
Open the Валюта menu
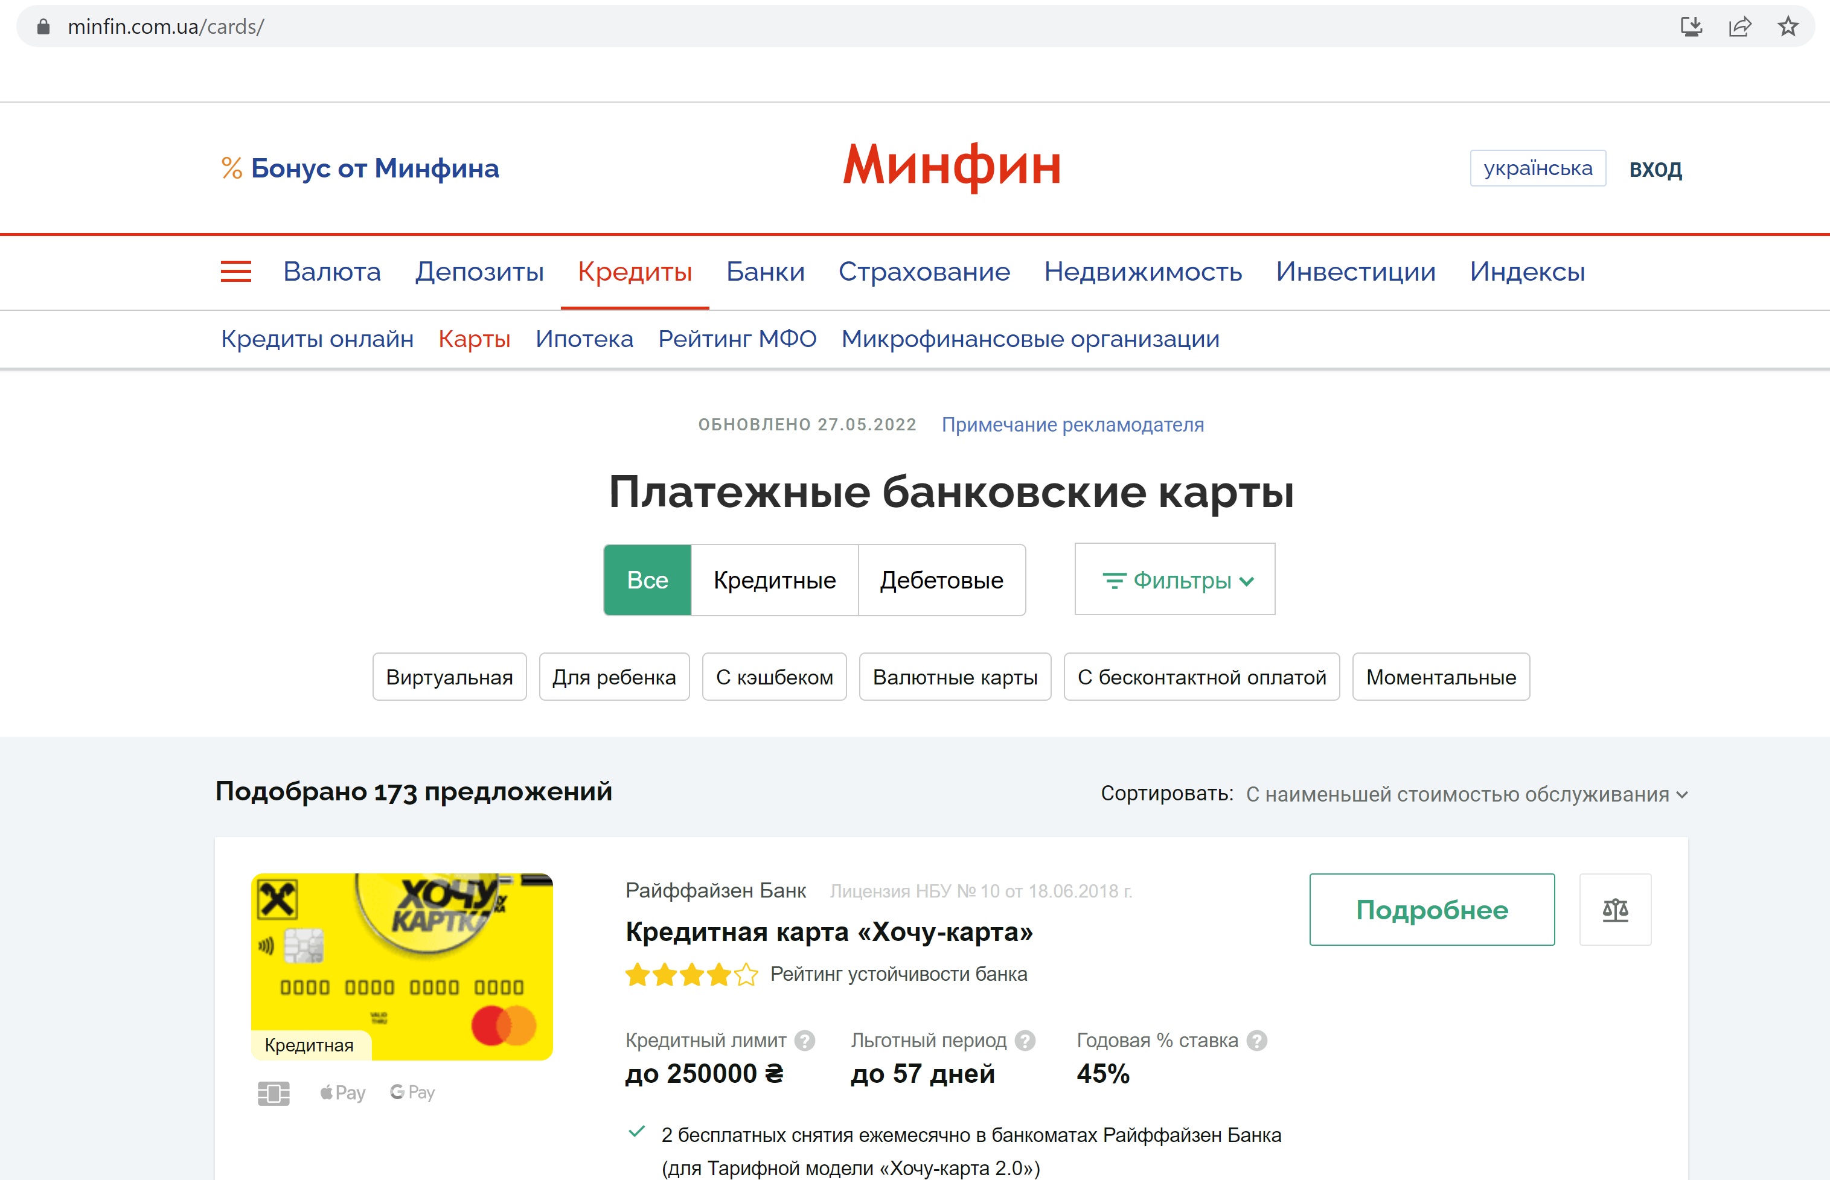coord(332,272)
